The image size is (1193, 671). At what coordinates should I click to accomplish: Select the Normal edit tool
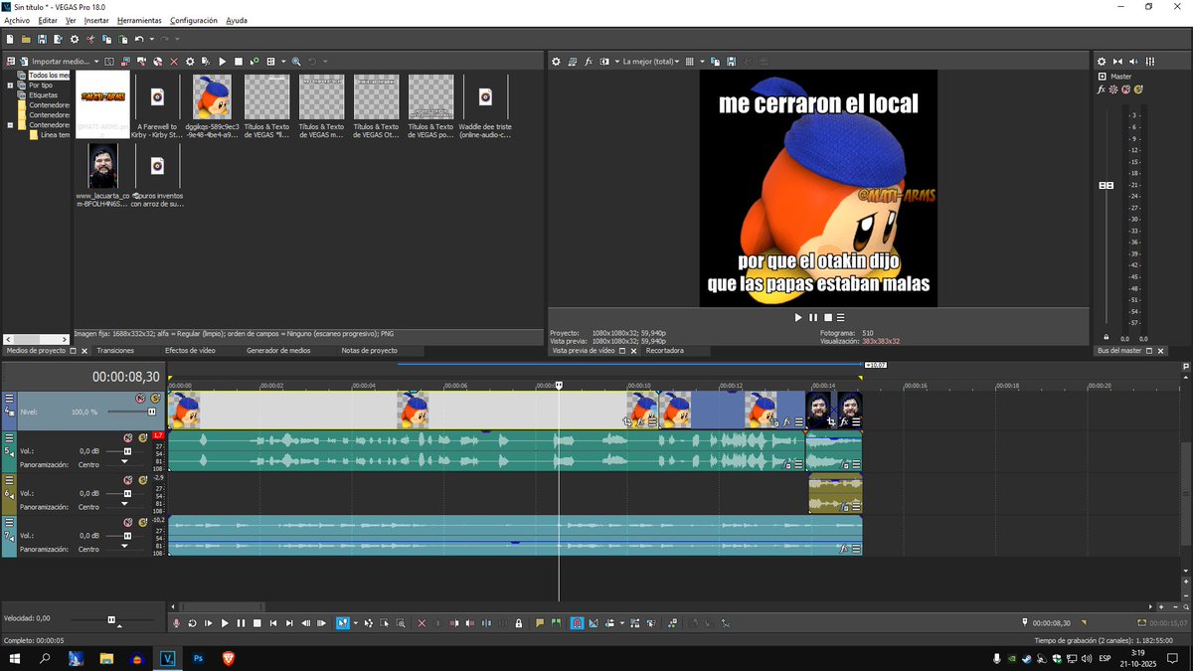point(342,623)
